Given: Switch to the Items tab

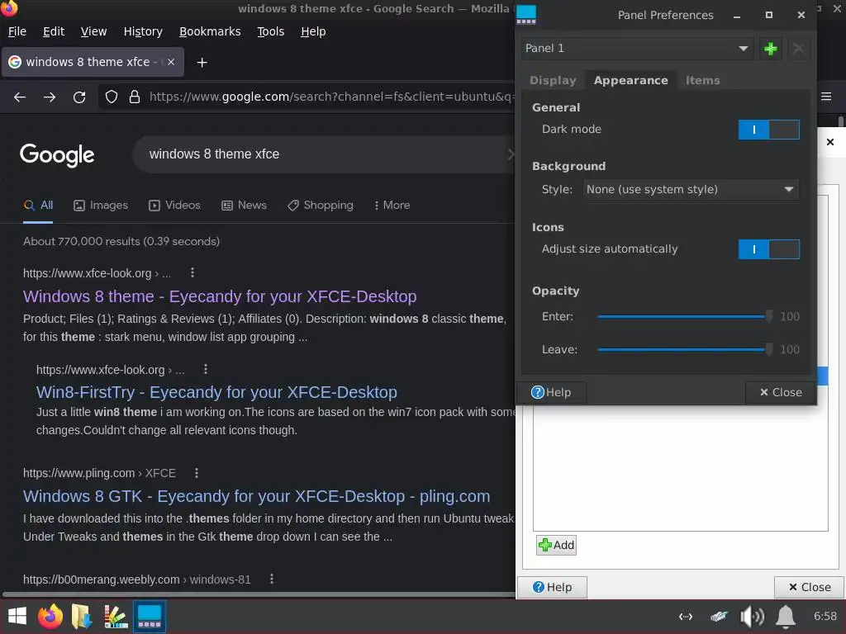Looking at the screenshot, I should (x=702, y=80).
